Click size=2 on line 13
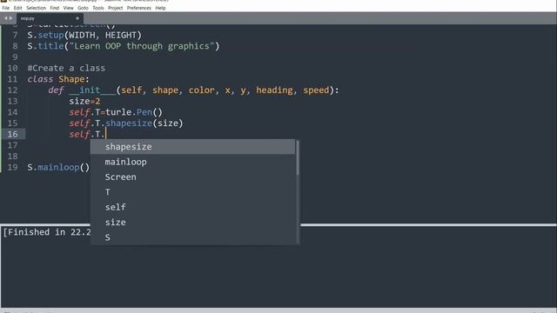The image size is (557, 313). [x=84, y=101]
